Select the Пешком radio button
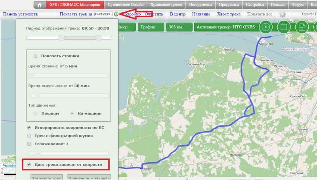This screenshot has height=180, width=317. tap(36, 113)
